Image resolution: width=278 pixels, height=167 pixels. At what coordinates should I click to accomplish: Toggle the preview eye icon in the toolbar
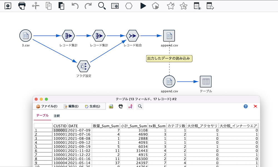click(x=197, y=6)
